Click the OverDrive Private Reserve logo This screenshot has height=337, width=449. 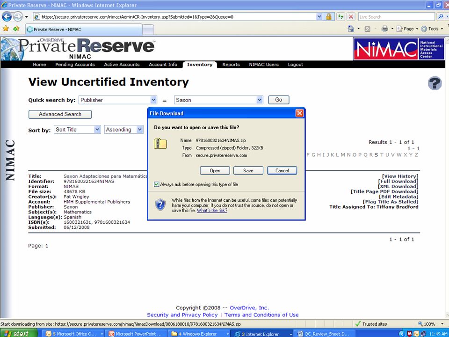tap(78, 48)
